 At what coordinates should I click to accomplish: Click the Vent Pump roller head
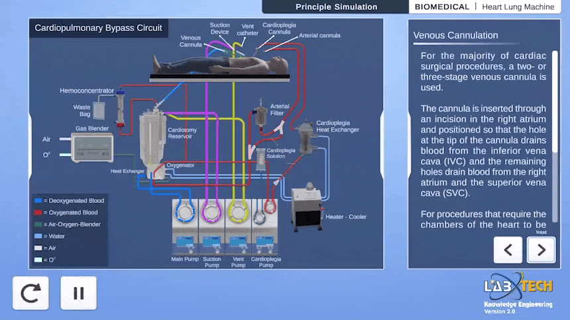tap(238, 212)
